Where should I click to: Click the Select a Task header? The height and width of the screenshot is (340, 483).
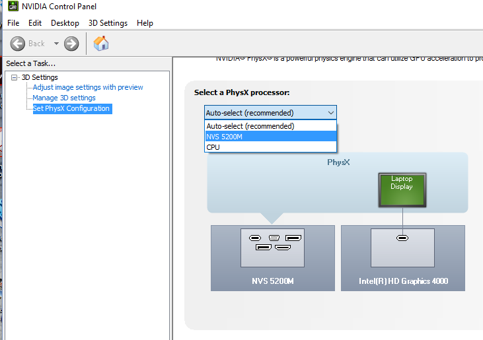[x=31, y=63]
